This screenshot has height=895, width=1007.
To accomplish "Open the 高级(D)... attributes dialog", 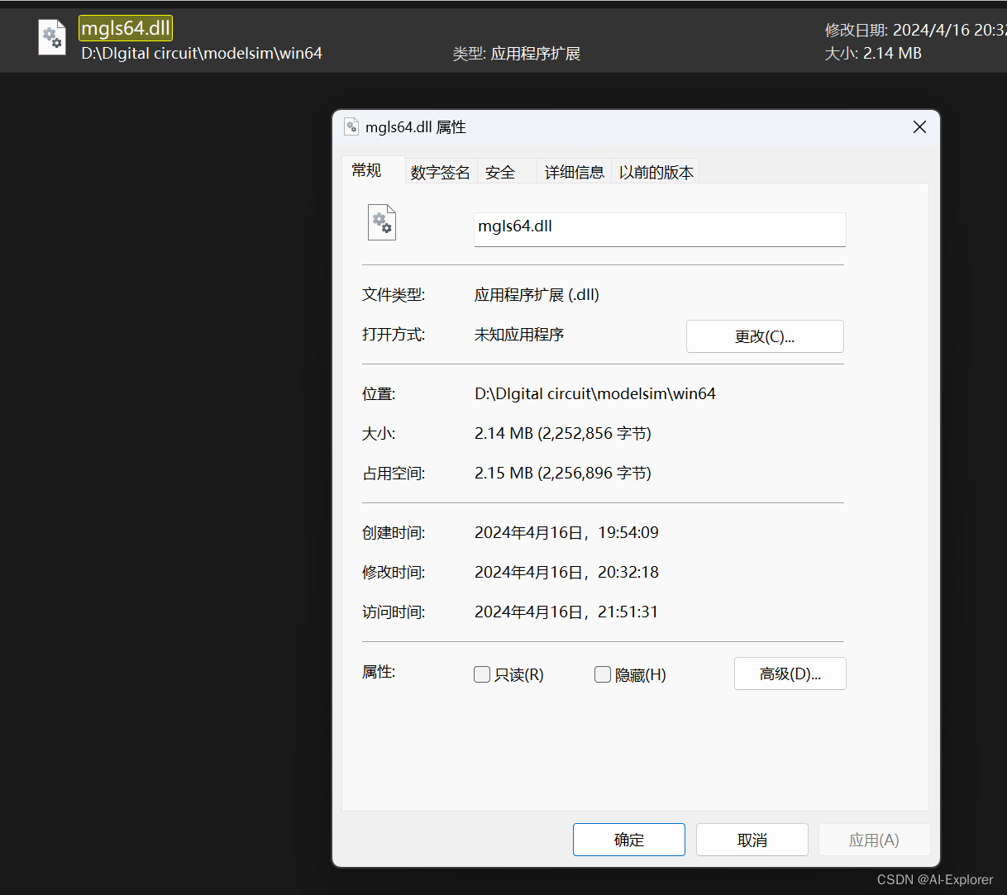I will click(x=790, y=674).
